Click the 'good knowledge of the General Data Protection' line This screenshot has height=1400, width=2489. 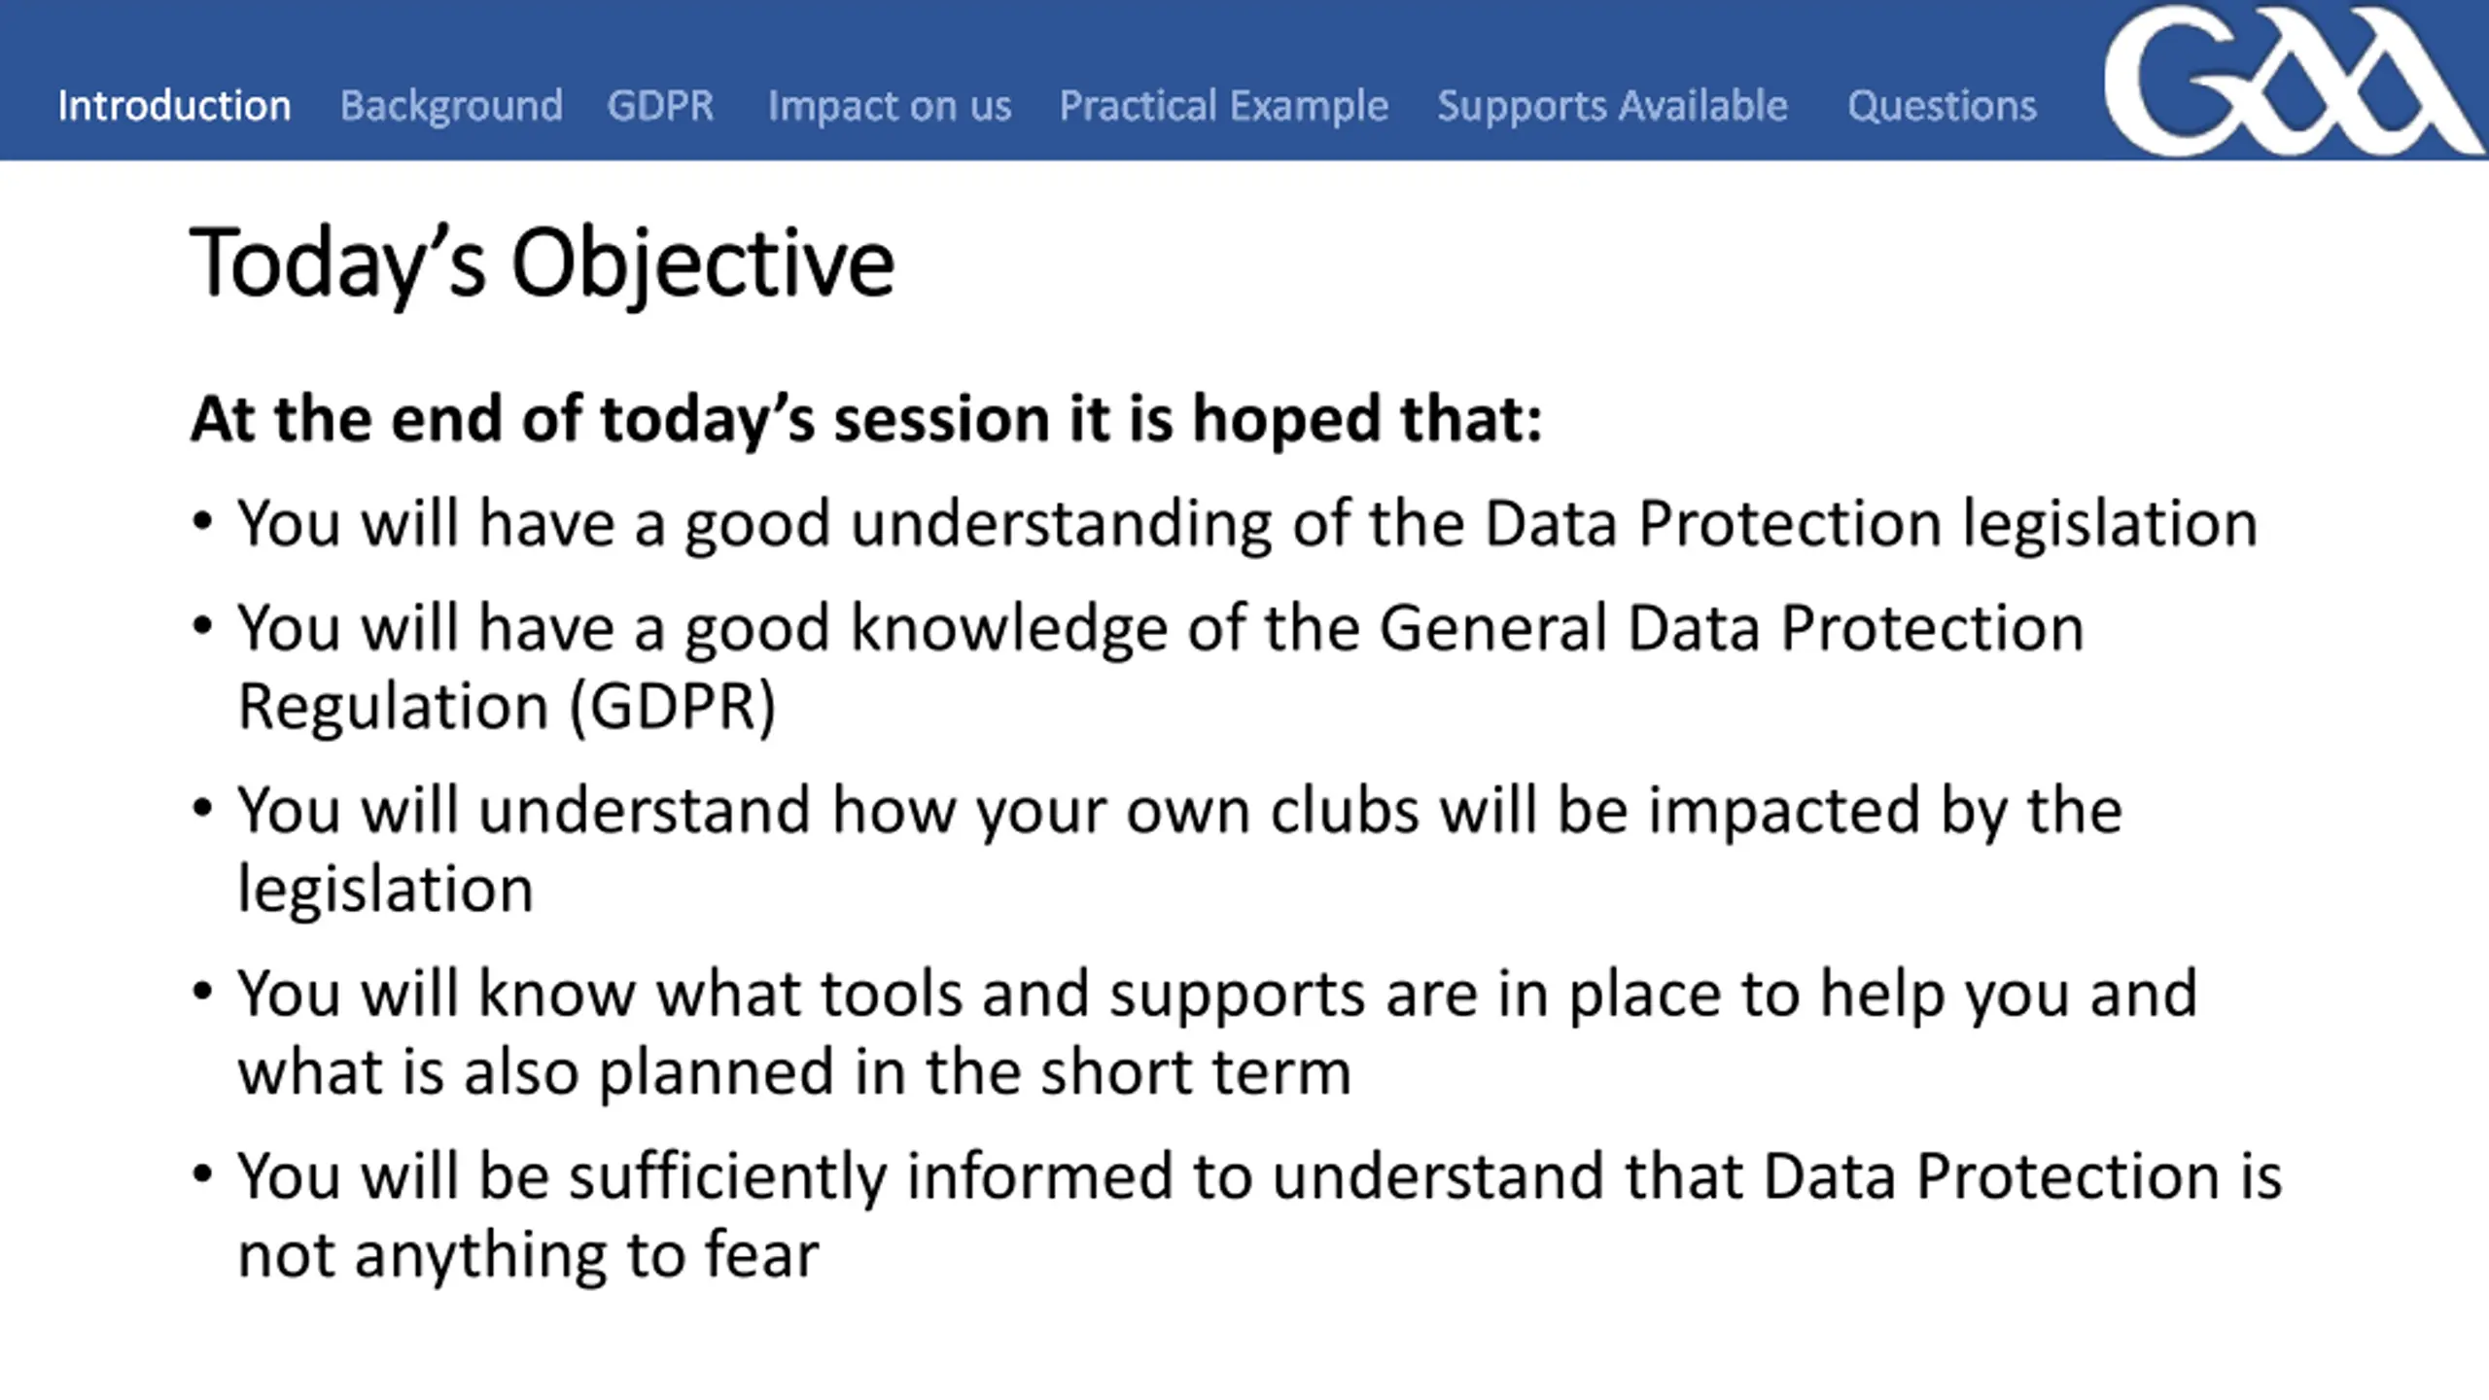coord(1161,629)
